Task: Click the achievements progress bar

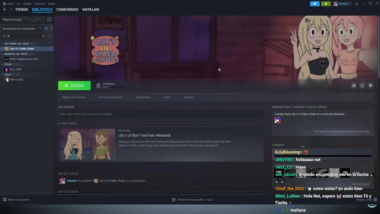Action: point(118,87)
